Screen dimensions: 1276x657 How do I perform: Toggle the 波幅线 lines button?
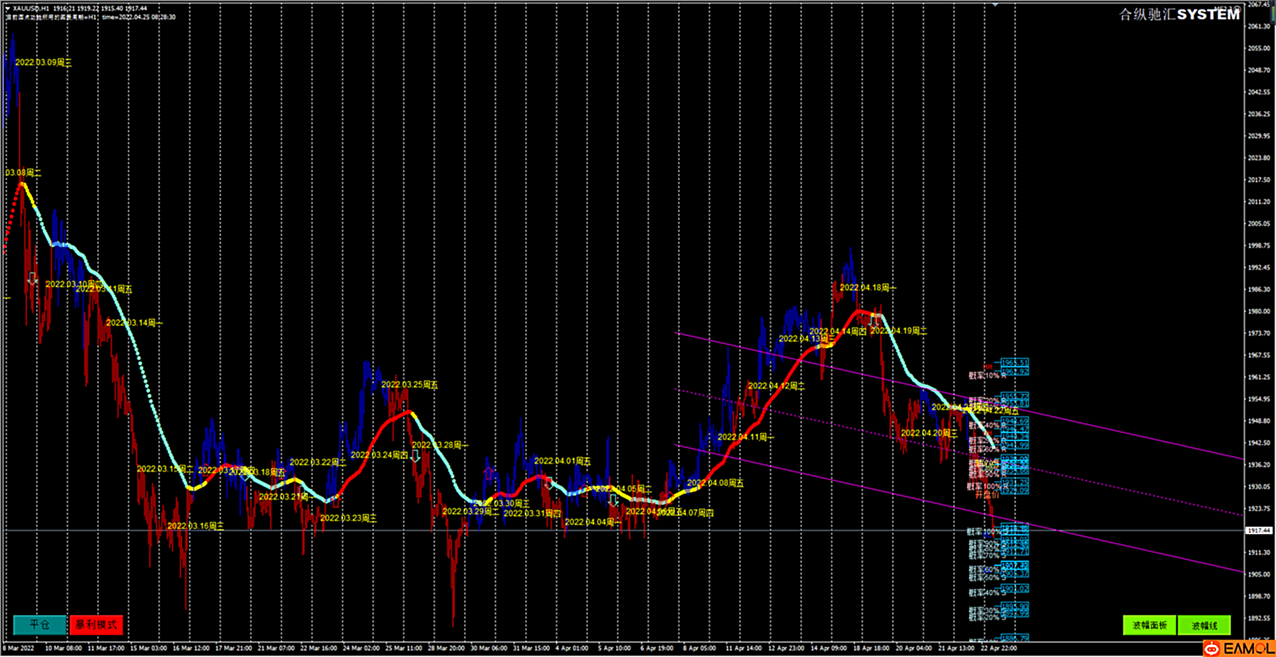[1204, 625]
